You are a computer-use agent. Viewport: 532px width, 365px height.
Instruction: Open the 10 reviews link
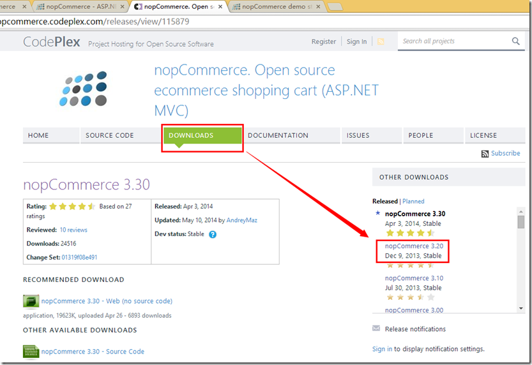coord(73,230)
